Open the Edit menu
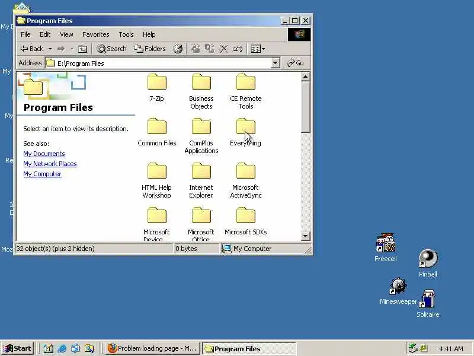 coord(45,34)
